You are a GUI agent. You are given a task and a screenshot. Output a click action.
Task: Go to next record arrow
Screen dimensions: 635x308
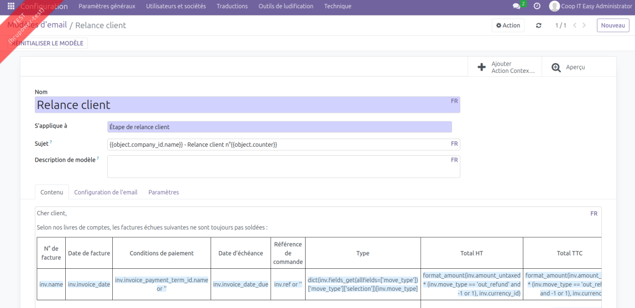pos(584,25)
